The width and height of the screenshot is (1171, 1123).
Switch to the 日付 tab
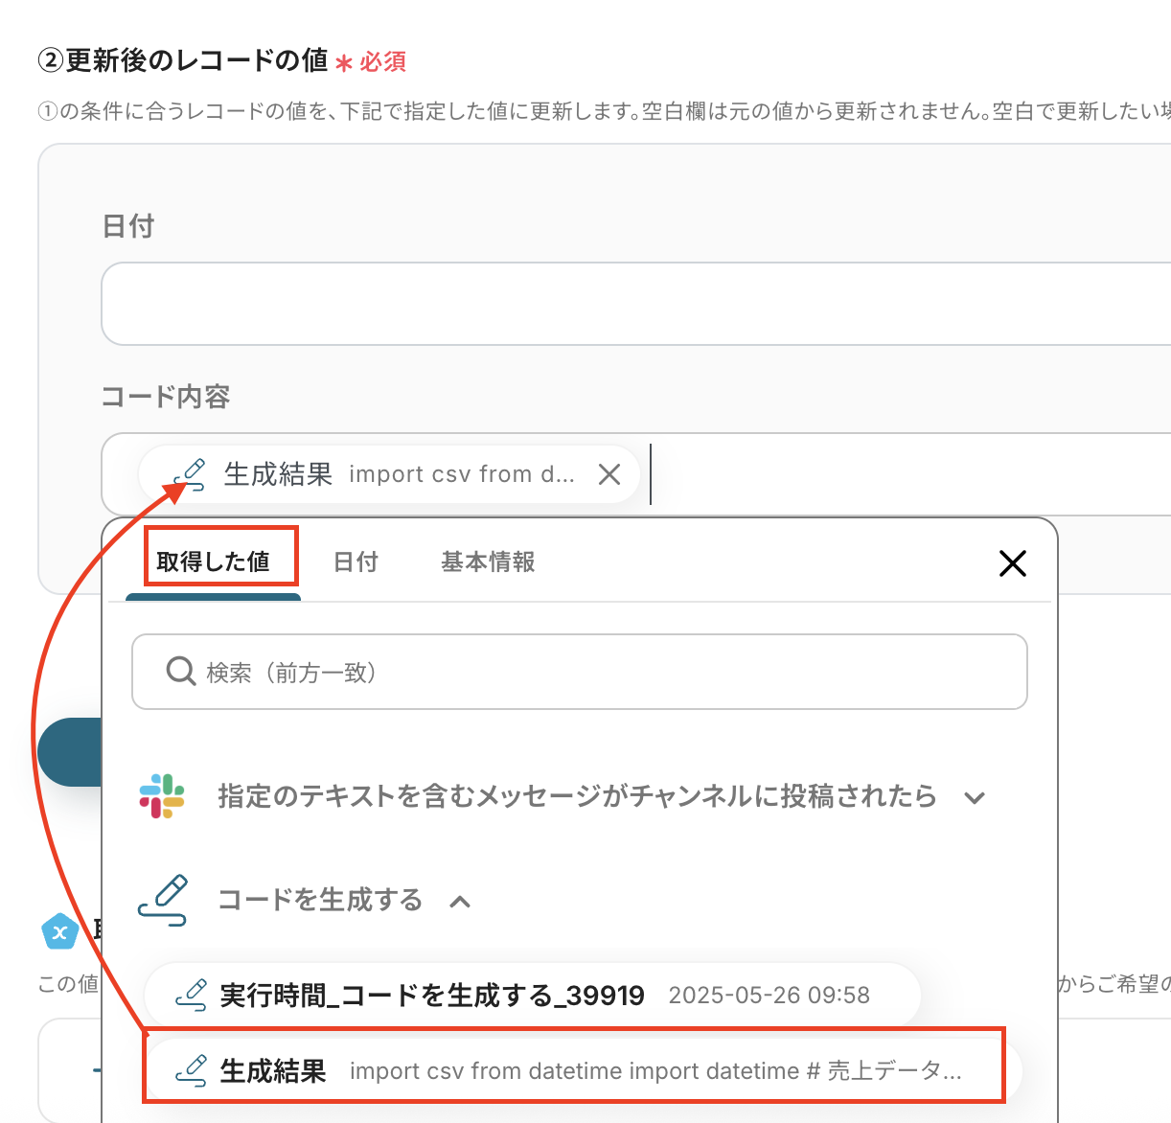356,561
